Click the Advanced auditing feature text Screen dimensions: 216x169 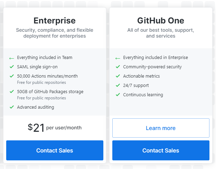tap(35, 107)
